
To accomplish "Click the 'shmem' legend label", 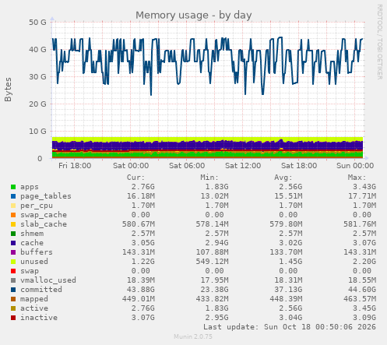I will tap(32, 234).
